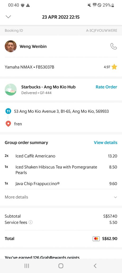Open the driver profile photo
Image resolution: width=122 pixels, height=273 pixels.
(11, 46)
